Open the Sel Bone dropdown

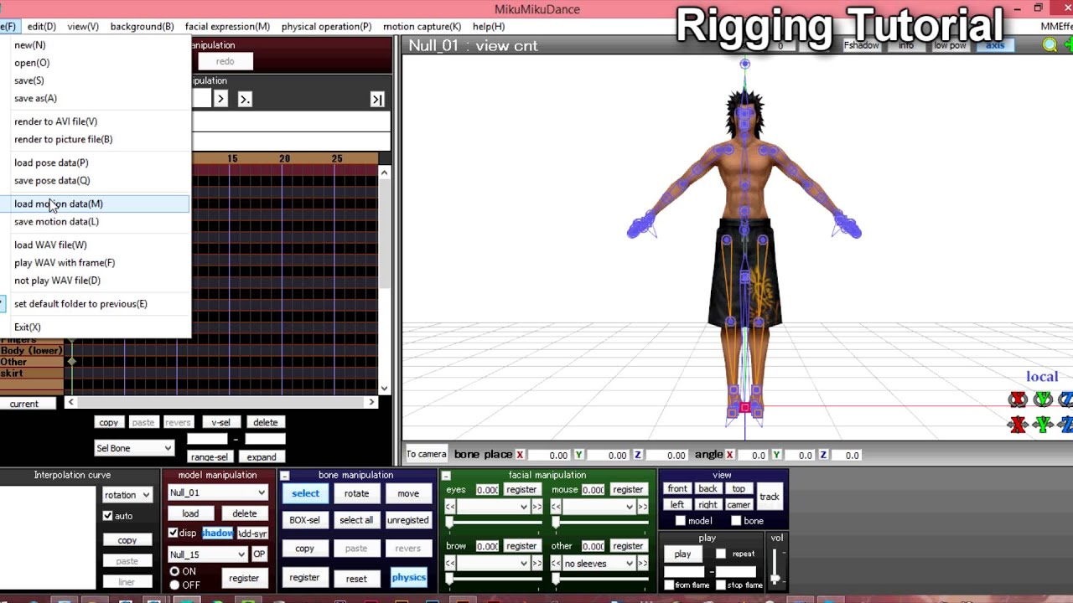point(133,448)
